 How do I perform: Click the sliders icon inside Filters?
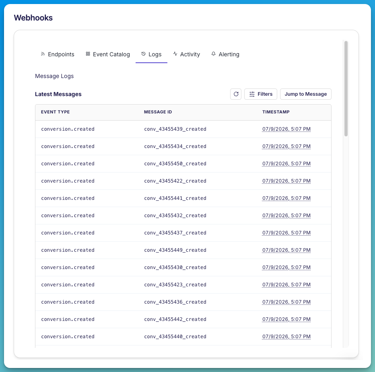(252, 94)
